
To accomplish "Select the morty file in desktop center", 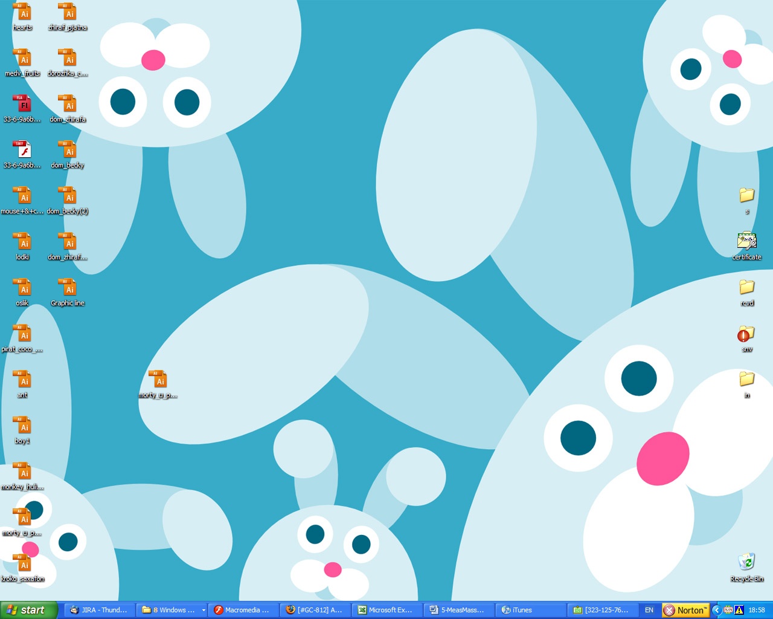I will pyautogui.click(x=158, y=381).
